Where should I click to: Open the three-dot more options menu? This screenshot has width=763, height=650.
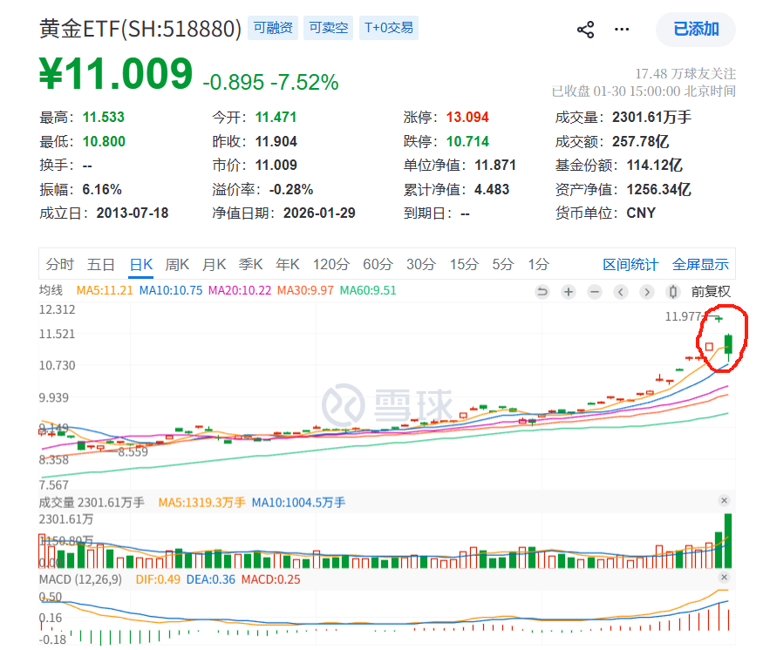[x=622, y=30]
